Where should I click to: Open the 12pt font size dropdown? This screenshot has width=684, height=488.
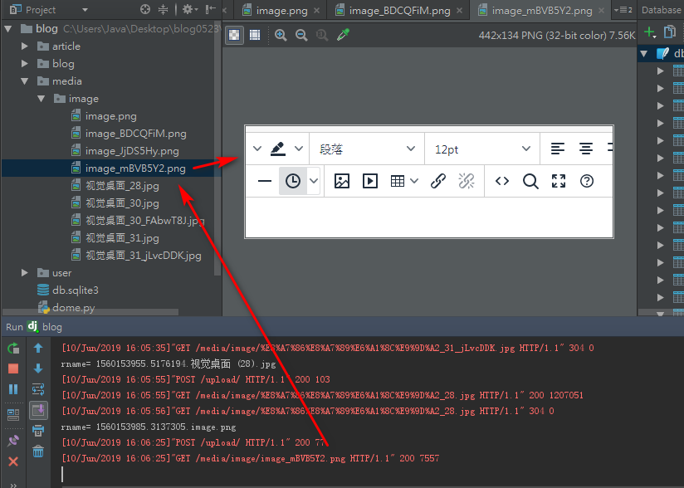[481, 148]
